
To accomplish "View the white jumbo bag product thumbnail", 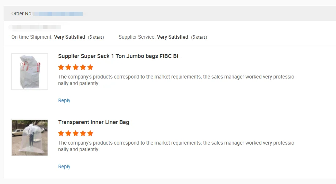I will [x=30, y=72].
